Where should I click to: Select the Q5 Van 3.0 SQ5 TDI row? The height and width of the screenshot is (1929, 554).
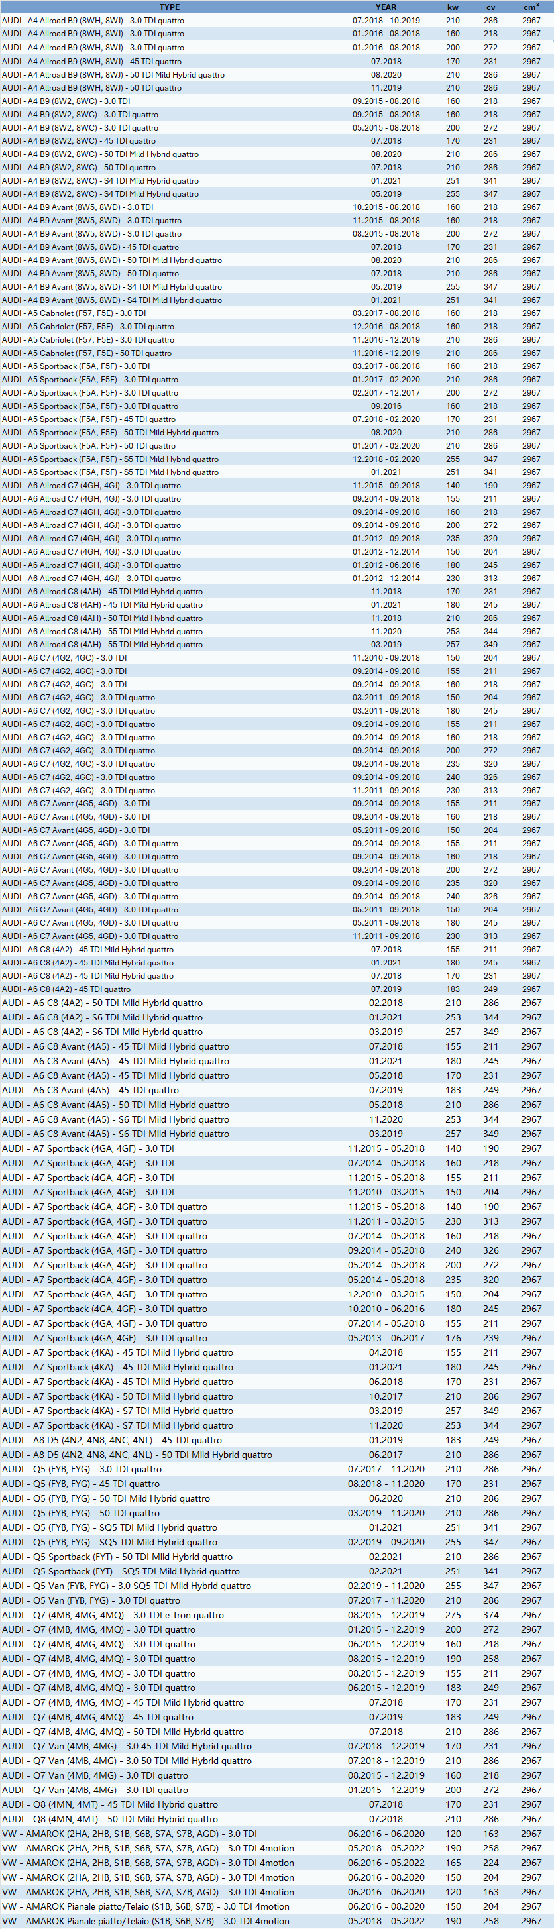click(x=127, y=1585)
